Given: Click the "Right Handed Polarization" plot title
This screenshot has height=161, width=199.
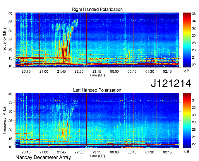Looking at the screenshot, I should (97, 9).
